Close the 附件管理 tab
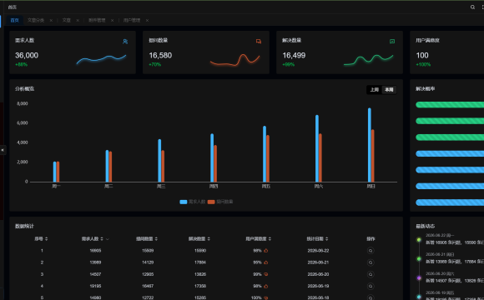The height and width of the screenshot is (300, 484). coord(112,20)
